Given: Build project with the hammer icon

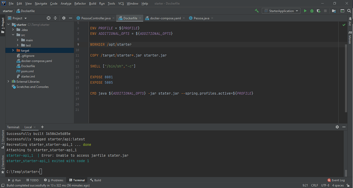Looking at the screenshot, I should point(257,11).
